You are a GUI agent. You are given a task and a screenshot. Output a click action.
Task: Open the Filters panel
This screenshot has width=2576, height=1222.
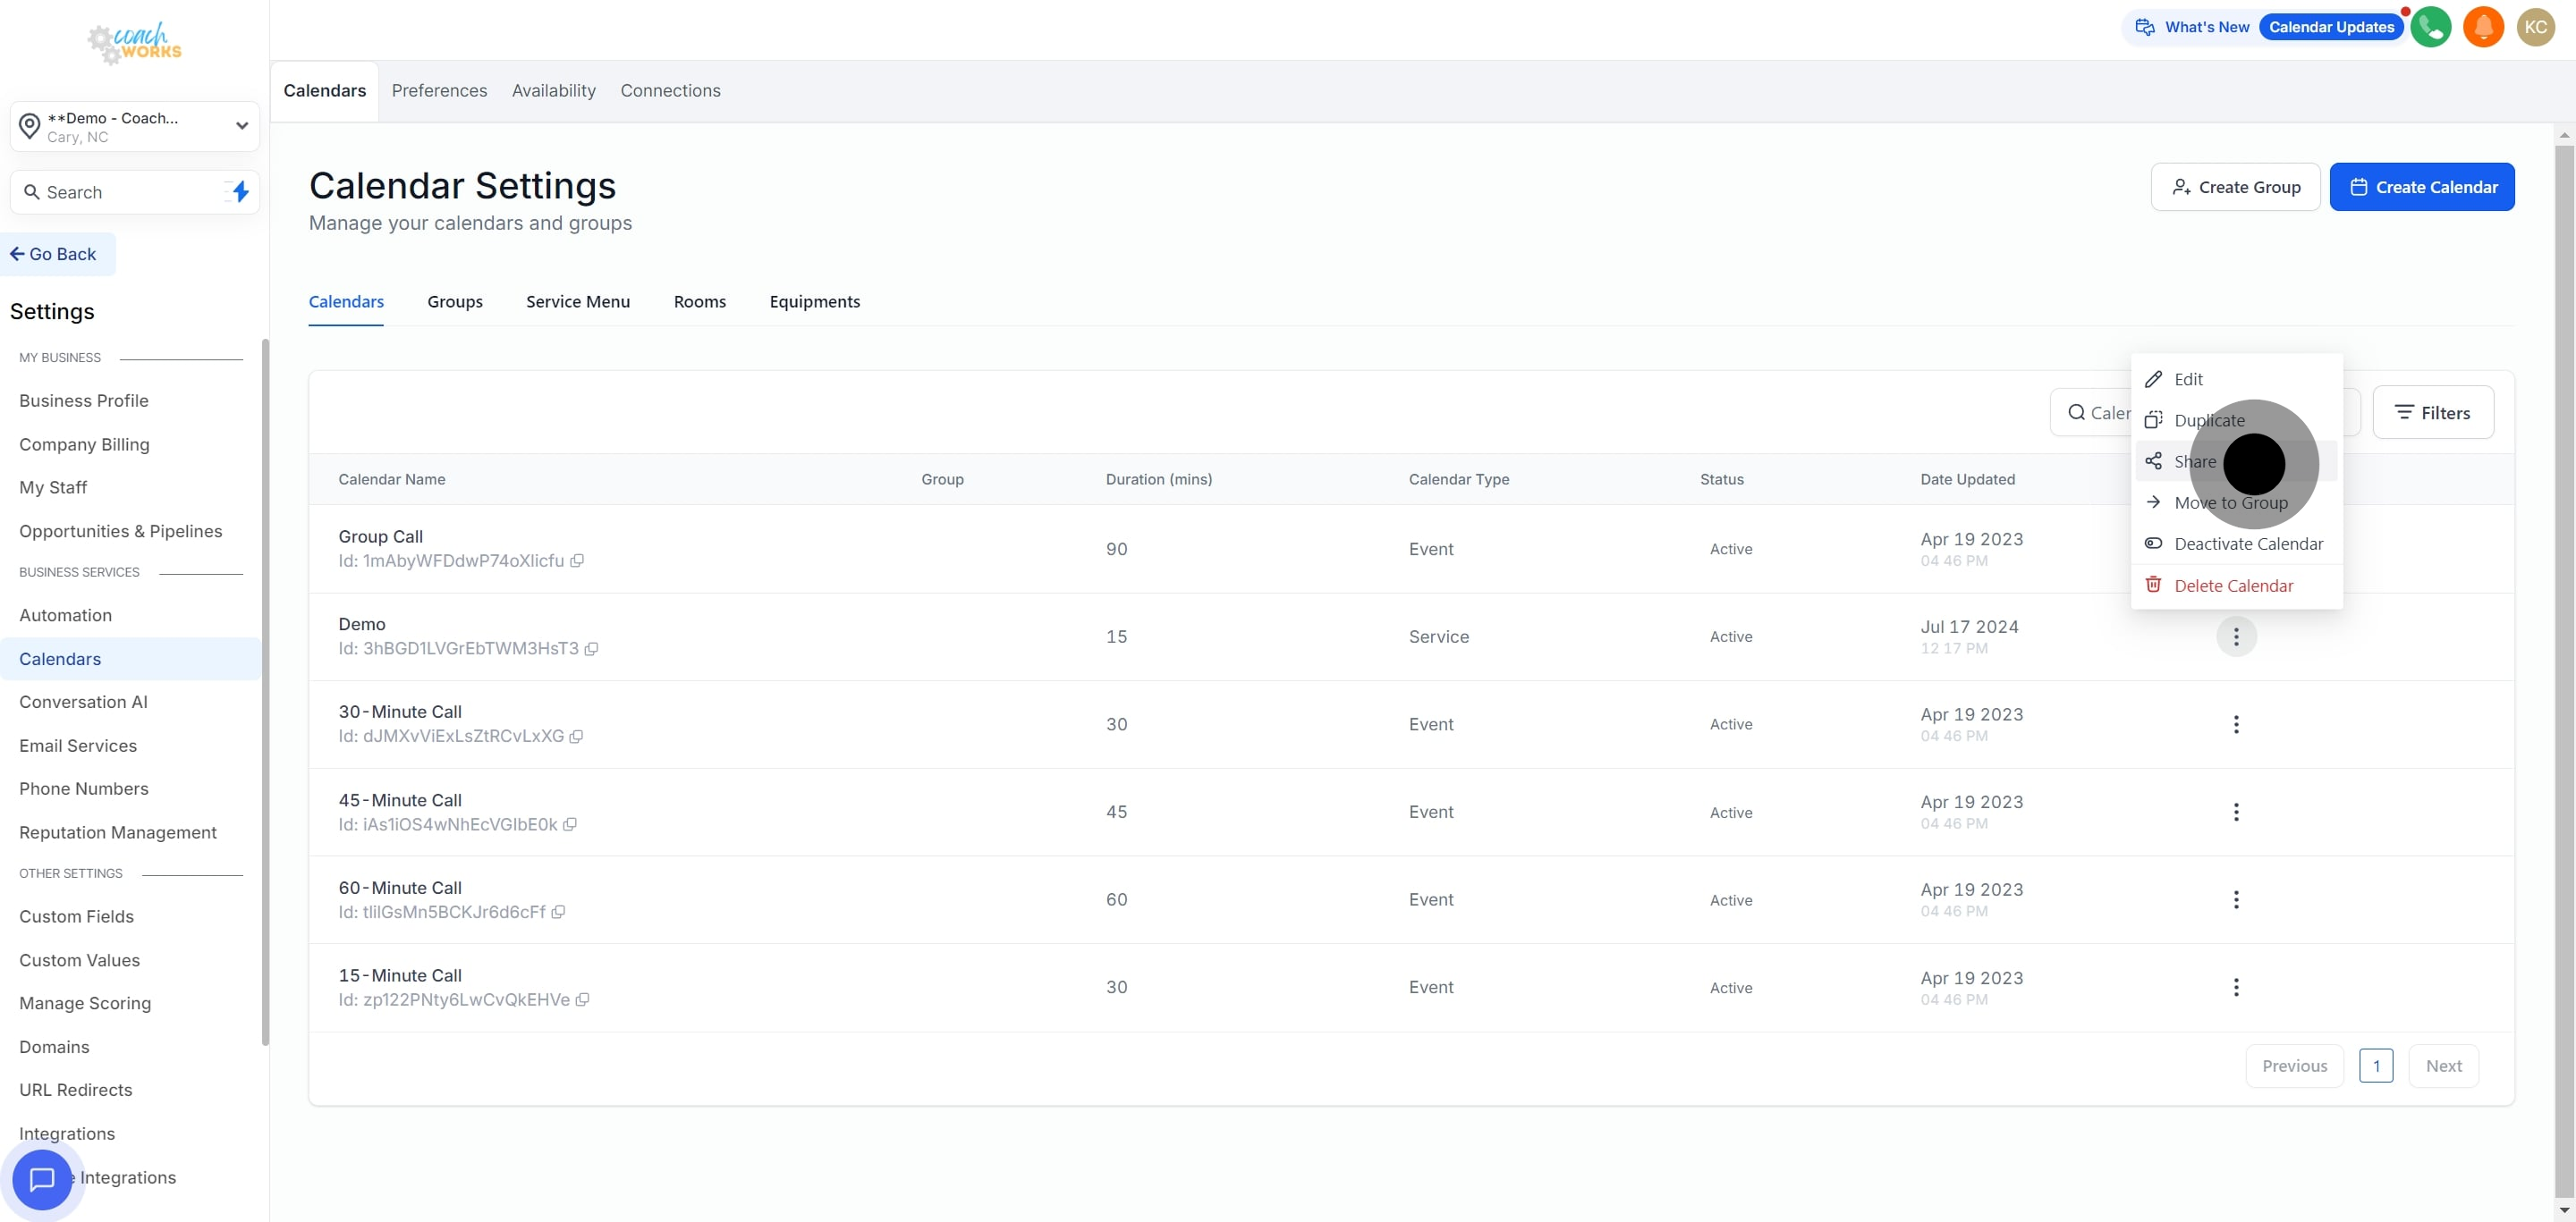pyautogui.click(x=2432, y=413)
